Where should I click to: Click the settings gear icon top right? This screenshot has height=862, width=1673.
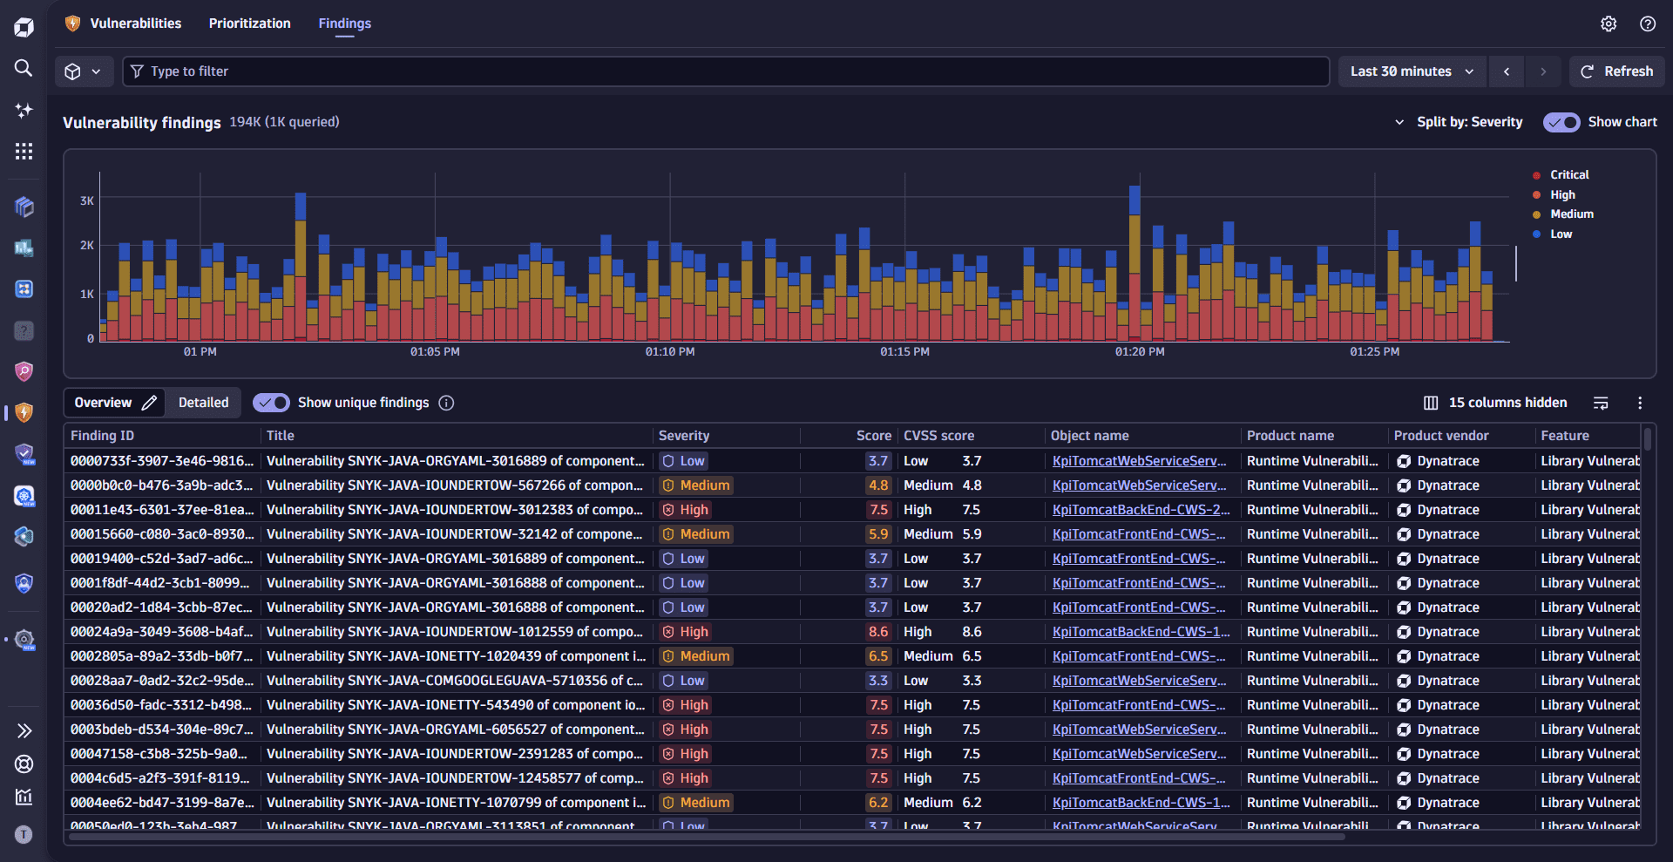click(1609, 24)
